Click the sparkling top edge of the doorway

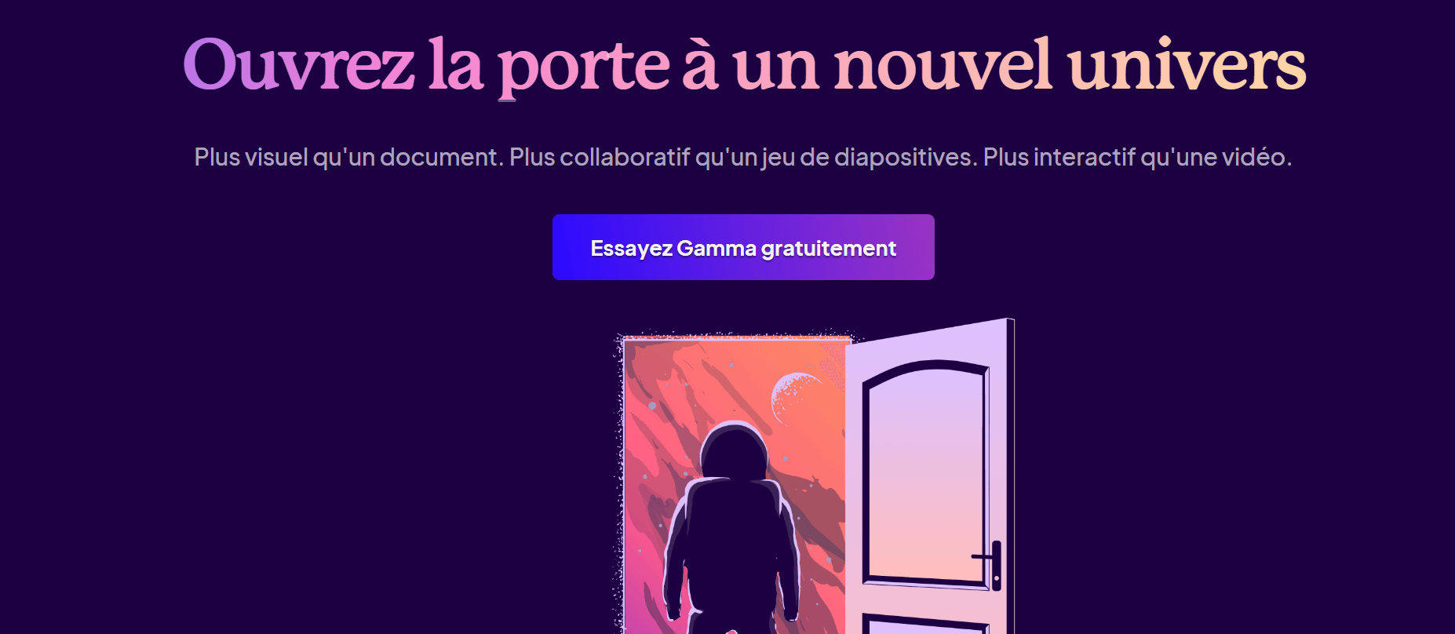[x=735, y=337]
